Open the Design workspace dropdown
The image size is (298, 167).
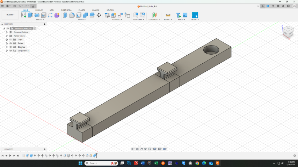click(10, 15)
